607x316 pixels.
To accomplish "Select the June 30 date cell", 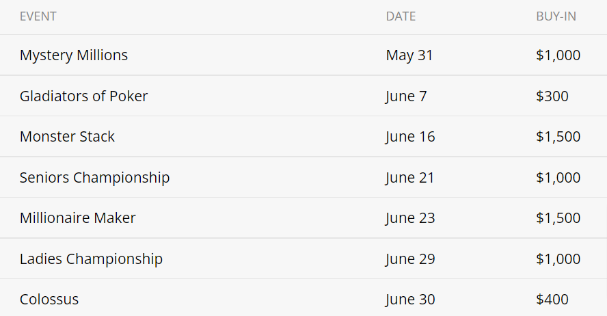I will click(x=410, y=300).
